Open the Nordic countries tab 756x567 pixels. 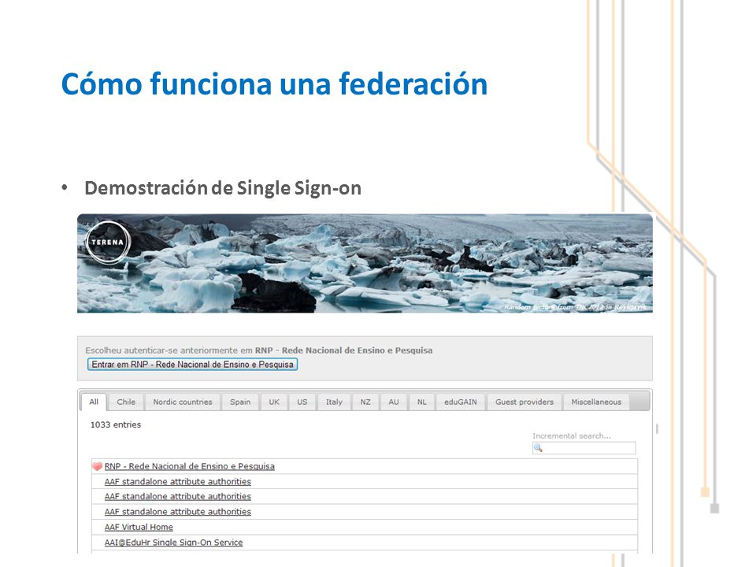[182, 402]
